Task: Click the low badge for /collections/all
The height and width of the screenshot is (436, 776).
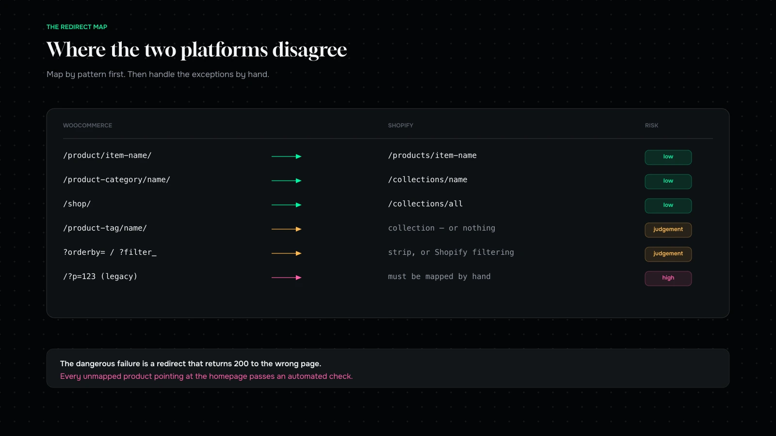Action: click(x=668, y=205)
